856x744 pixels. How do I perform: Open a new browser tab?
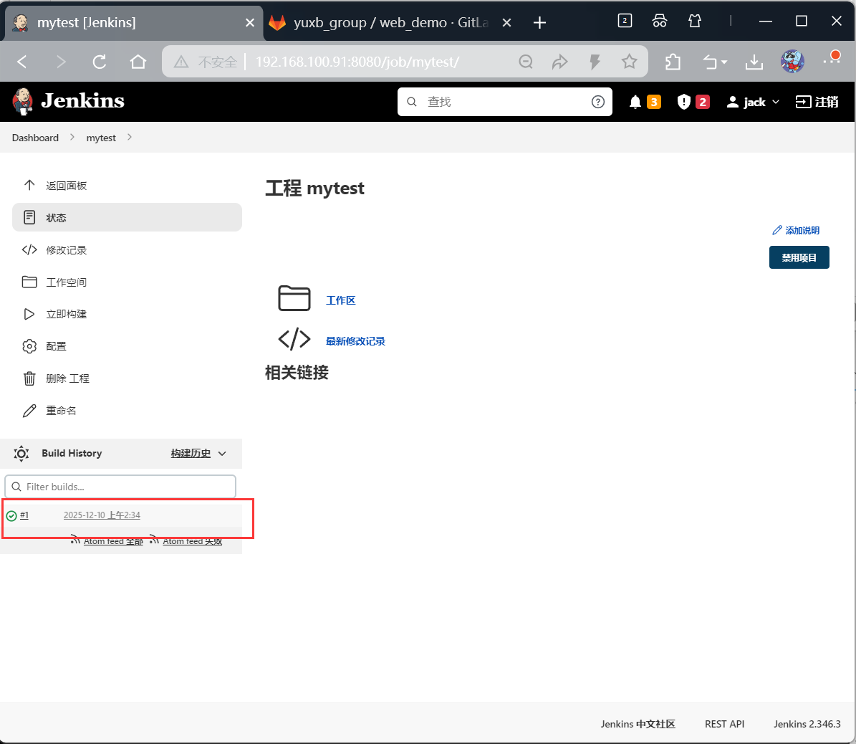pyautogui.click(x=539, y=22)
